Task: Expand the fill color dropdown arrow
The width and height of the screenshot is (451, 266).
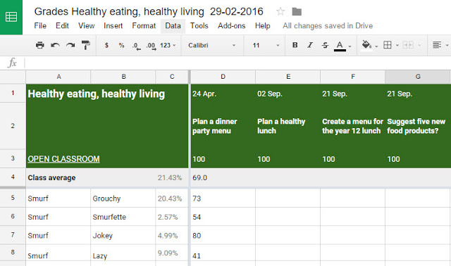Action: 376,46
